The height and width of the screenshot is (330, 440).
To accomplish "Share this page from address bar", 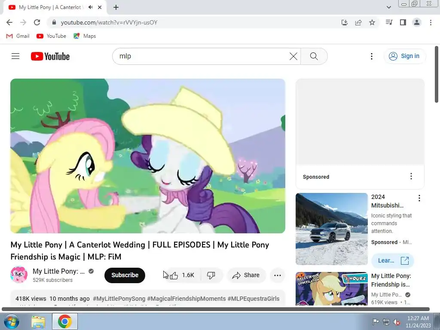I will click(x=358, y=22).
